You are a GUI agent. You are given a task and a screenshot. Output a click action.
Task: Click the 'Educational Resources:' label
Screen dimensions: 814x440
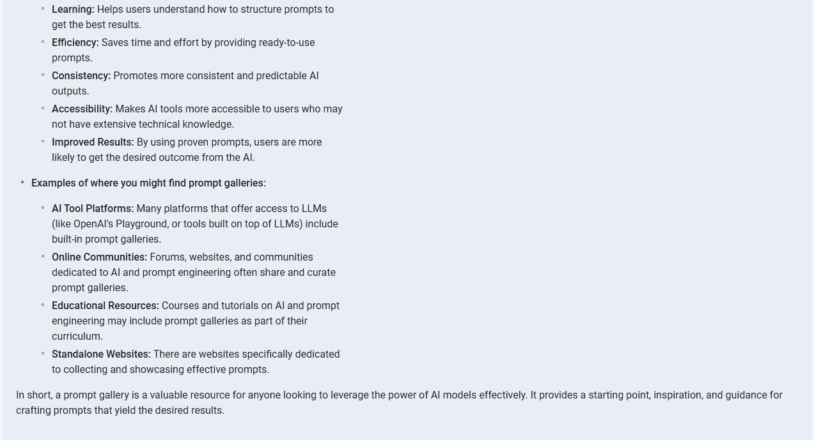click(106, 306)
